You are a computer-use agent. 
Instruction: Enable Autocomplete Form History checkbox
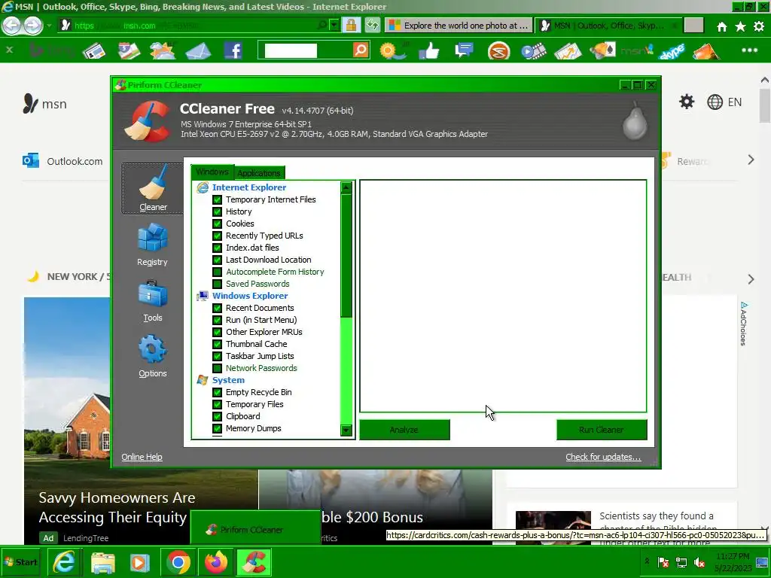217,272
